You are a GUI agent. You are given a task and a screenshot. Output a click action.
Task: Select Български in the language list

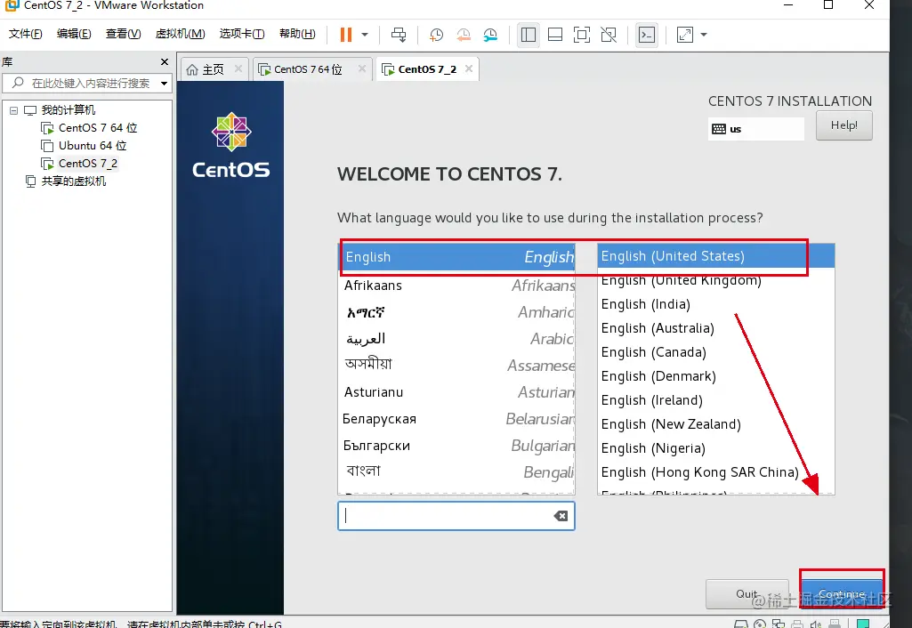pyautogui.click(x=458, y=446)
